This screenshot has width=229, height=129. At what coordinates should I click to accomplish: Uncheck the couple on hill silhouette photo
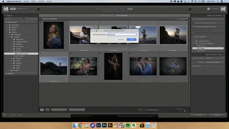tap(41, 53)
